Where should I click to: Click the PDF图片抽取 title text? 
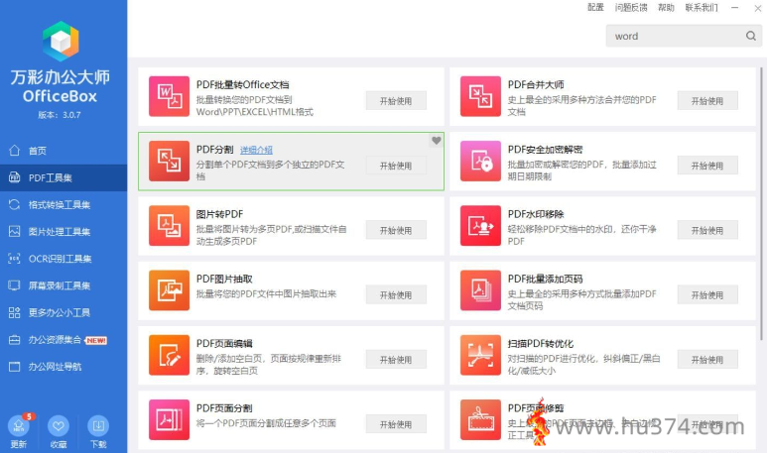click(x=224, y=279)
